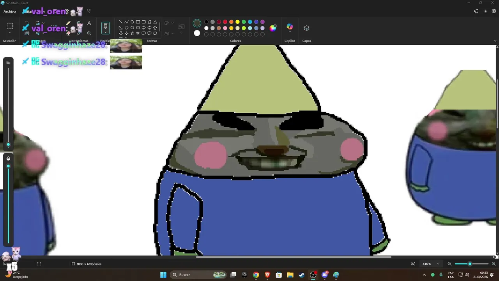Select the Magnifier tool

(89, 34)
